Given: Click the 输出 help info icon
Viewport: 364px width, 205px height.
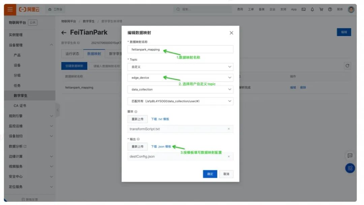Looking at the screenshot, I should (x=138, y=139).
